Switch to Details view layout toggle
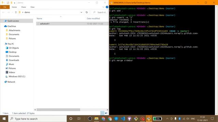Screen dimensions: 218x122 (x=102, y=113)
